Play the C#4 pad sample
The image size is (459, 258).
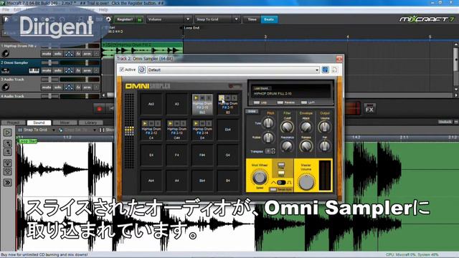[x=171, y=124]
